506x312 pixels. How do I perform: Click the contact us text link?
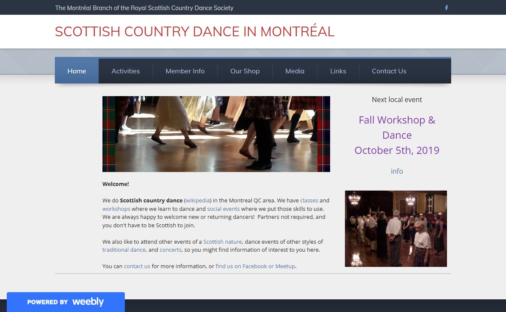pyautogui.click(x=137, y=266)
